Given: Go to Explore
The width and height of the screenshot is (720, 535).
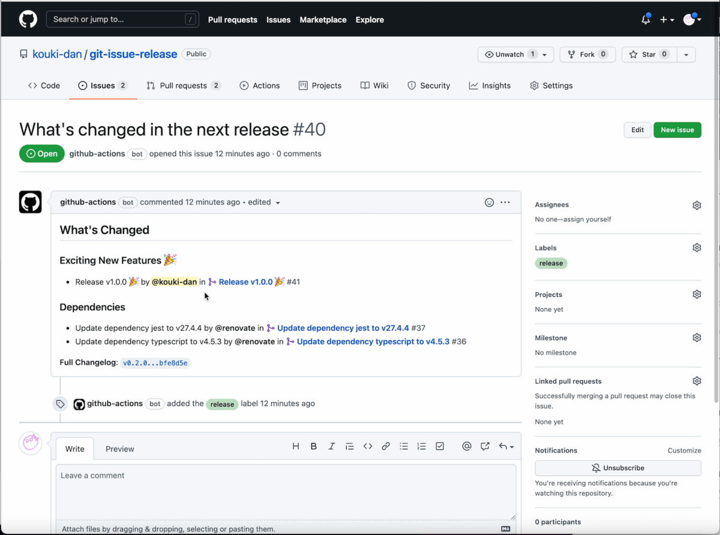Looking at the screenshot, I should pos(370,20).
